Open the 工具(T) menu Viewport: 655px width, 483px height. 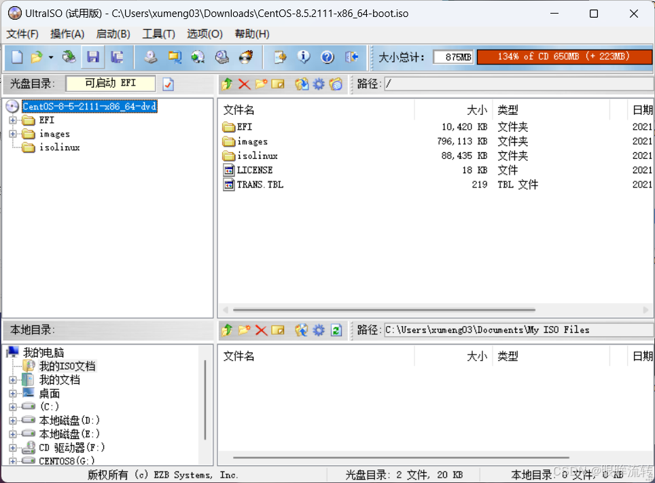coord(159,34)
